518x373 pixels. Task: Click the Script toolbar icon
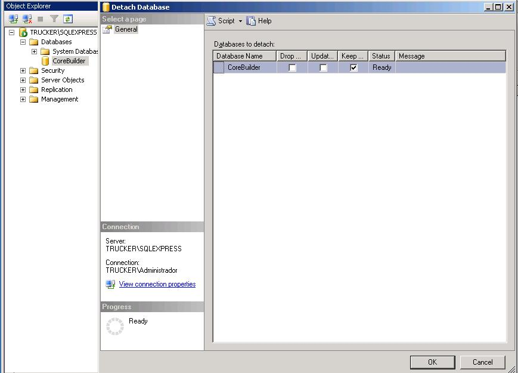[x=211, y=21]
